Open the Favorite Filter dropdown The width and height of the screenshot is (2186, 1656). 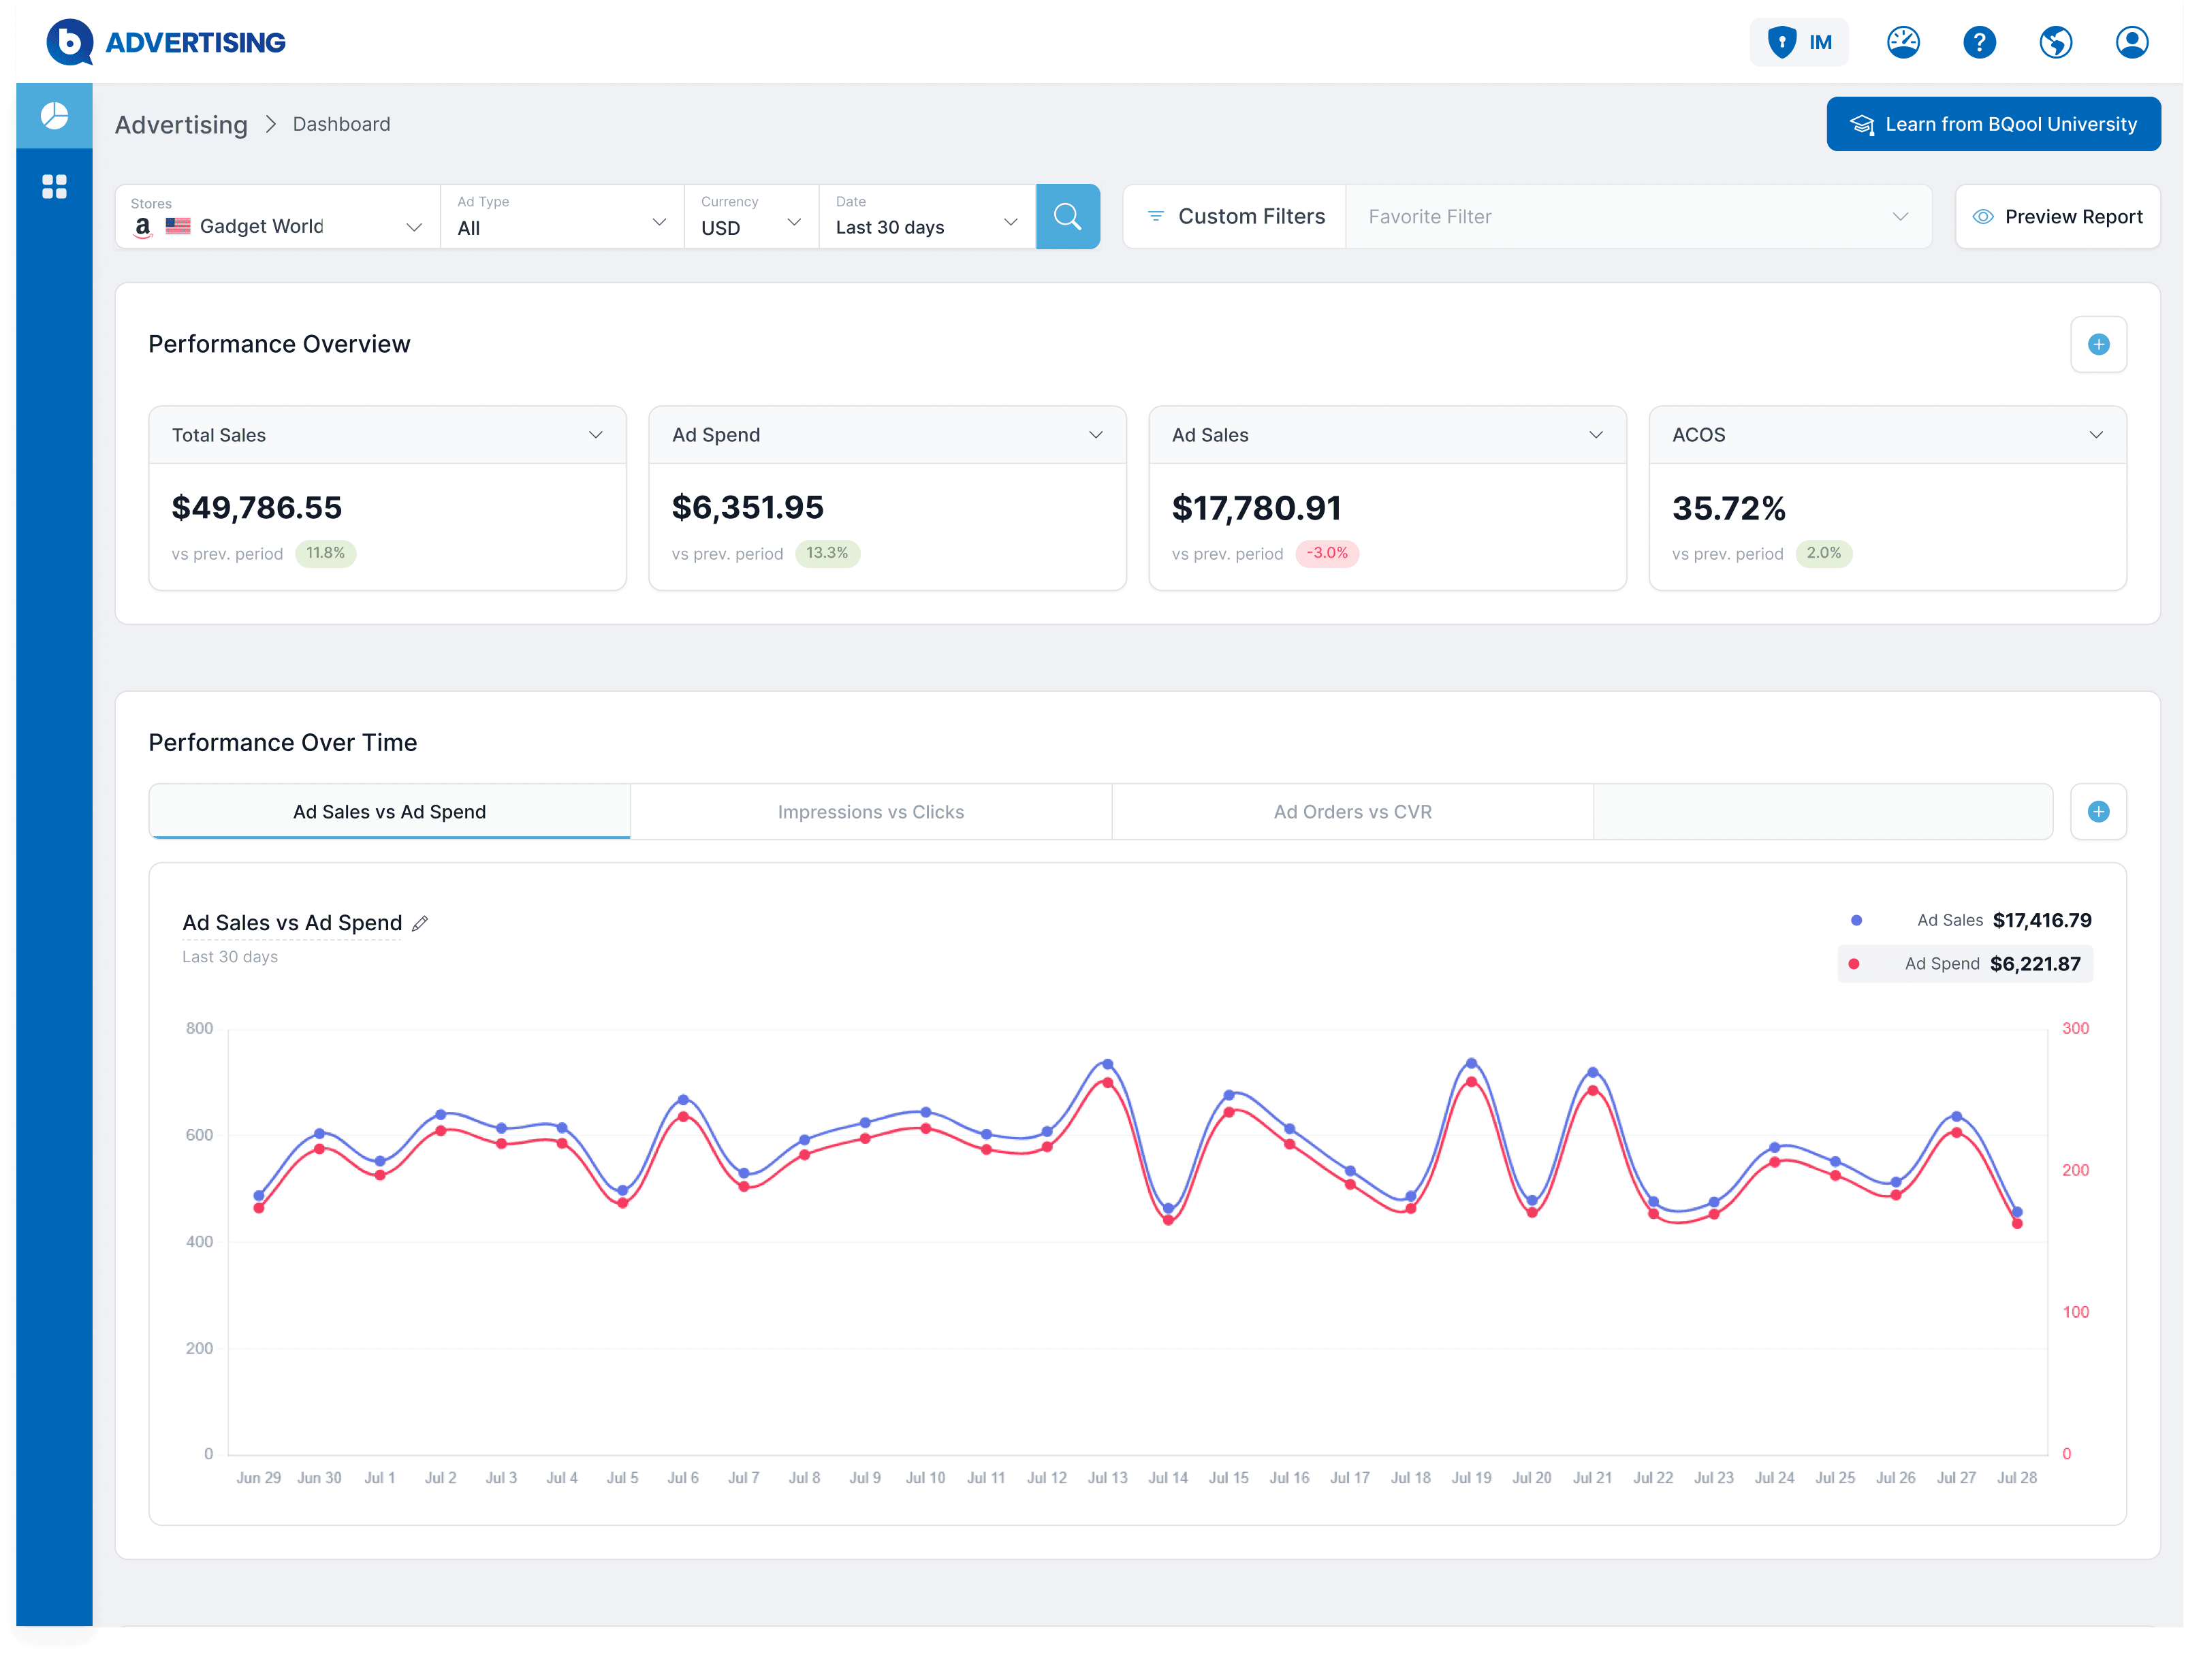click(x=1638, y=217)
